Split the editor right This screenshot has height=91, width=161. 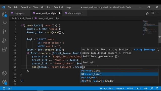pyautogui.click(x=152, y=13)
